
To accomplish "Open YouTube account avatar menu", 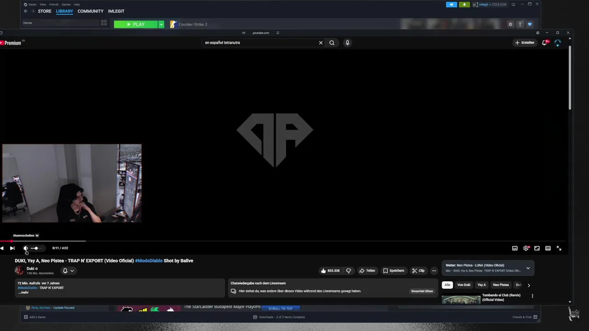I will click(558, 43).
